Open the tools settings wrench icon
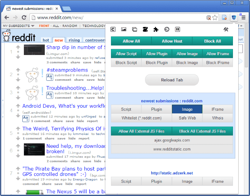Viewport: 250px width, 196px height. (226, 29)
